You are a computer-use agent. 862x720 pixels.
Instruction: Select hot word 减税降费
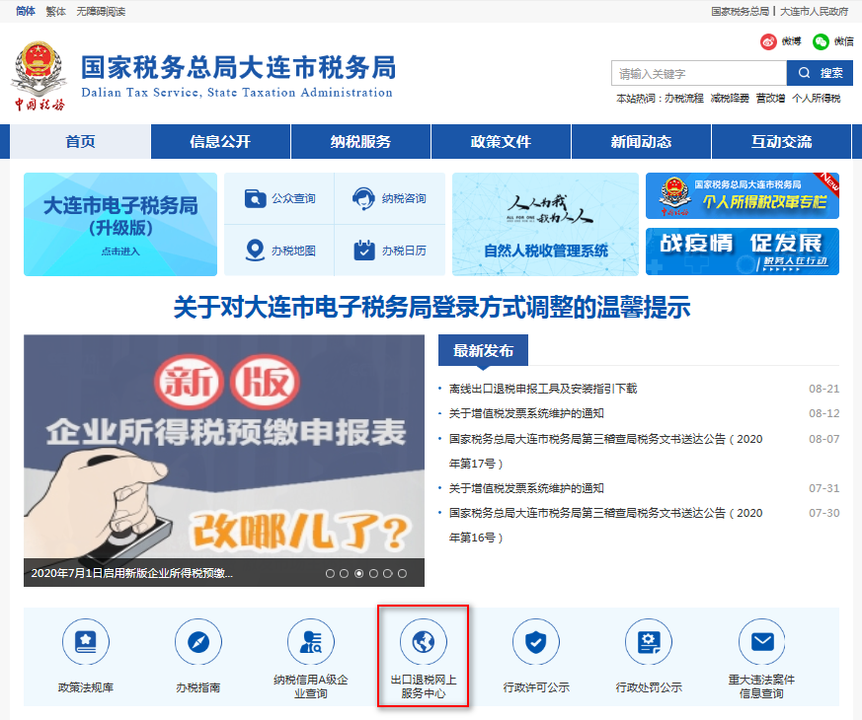pyautogui.click(x=730, y=99)
